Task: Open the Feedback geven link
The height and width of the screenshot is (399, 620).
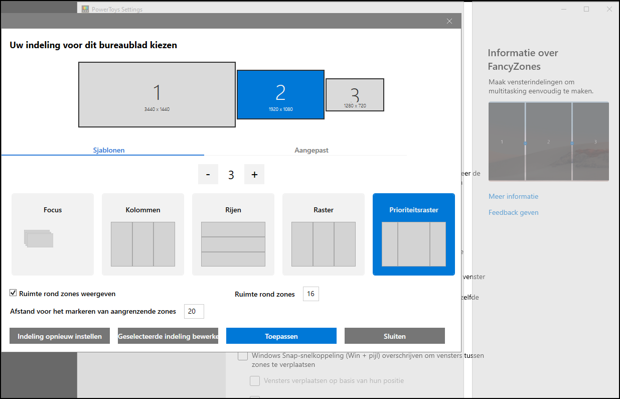Action: (x=514, y=212)
